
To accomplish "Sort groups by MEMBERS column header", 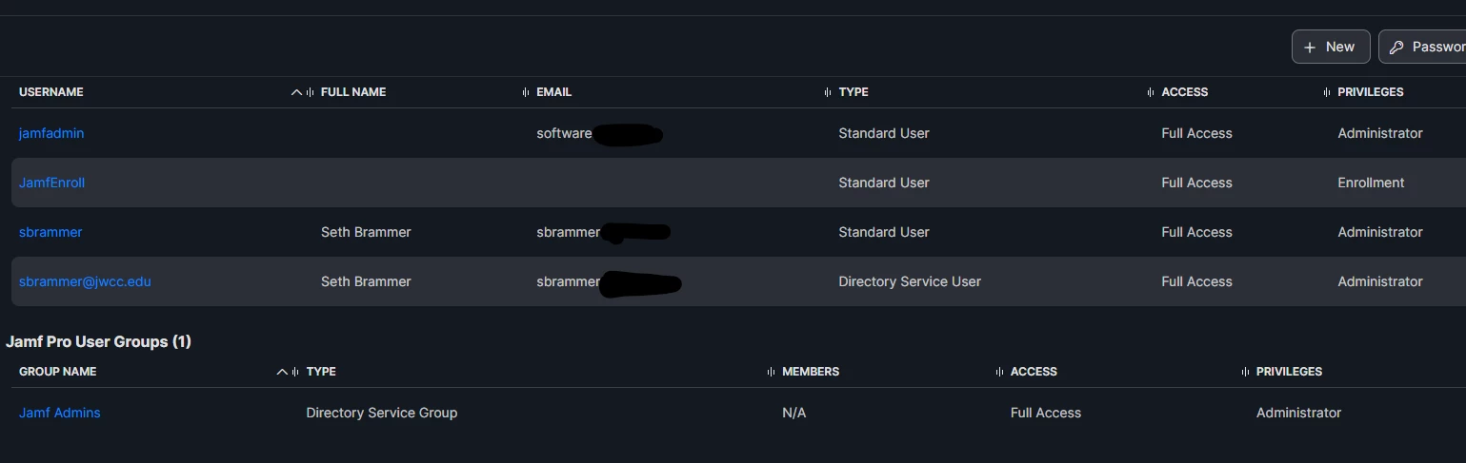I will pos(811,372).
